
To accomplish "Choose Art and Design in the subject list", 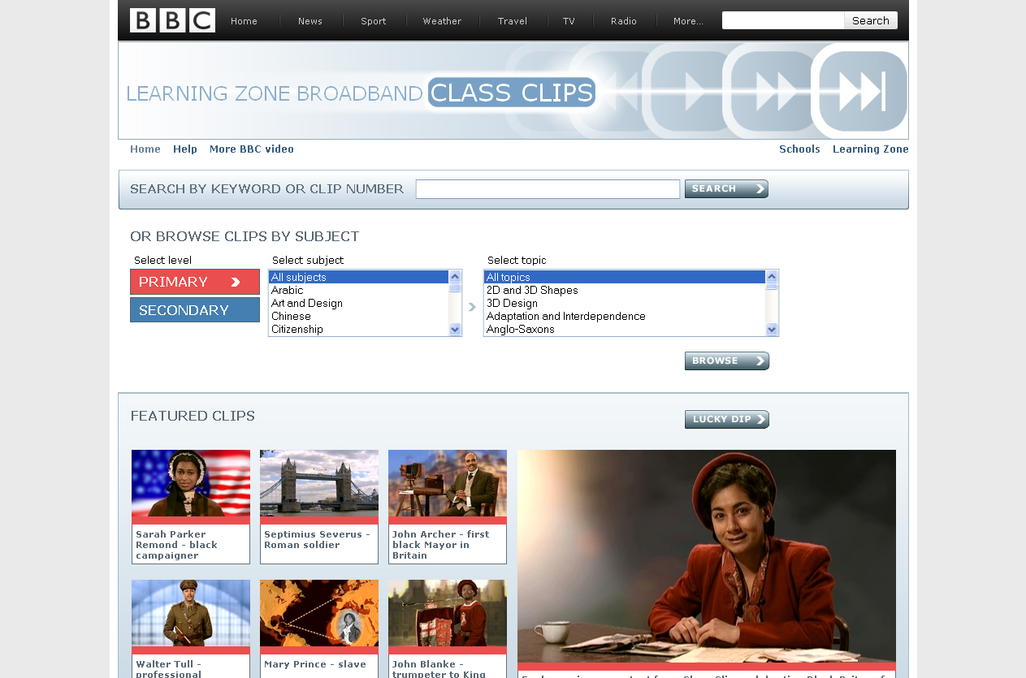I will point(358,303).
